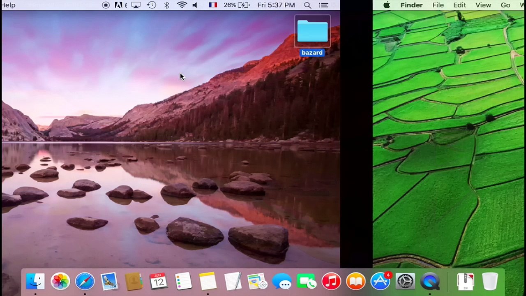Open the File menu
The height and width of the screenshot is (296, 526).
(x=438, y=5)
